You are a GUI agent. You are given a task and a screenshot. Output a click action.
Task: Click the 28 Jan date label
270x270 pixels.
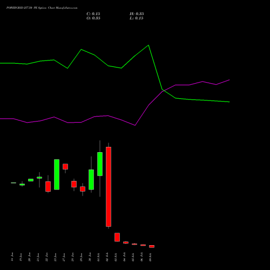(72, 257)
